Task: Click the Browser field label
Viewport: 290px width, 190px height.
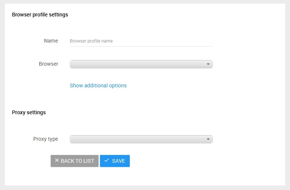Action: [x=49, y=64]
